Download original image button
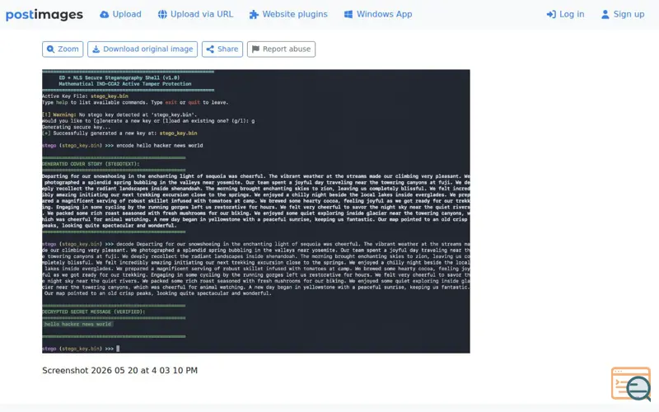659x412 pixels. tap(143, 49)
